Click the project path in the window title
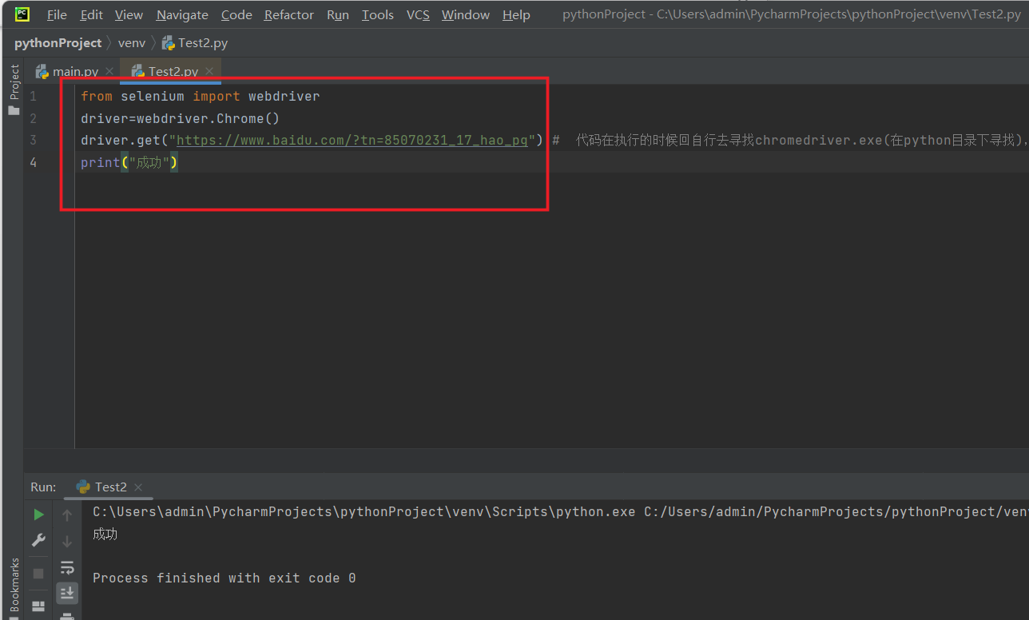The image size is (1029, 620). coord(839,14)
